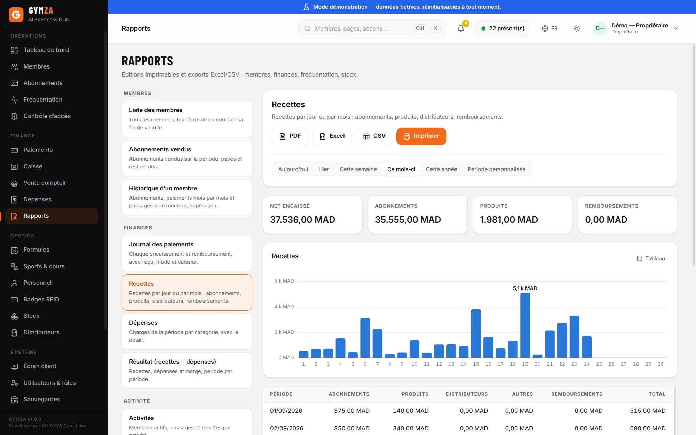Open the Liste des membres report card
This screenshot has height=435, width=696.
(x=187, y=119)
